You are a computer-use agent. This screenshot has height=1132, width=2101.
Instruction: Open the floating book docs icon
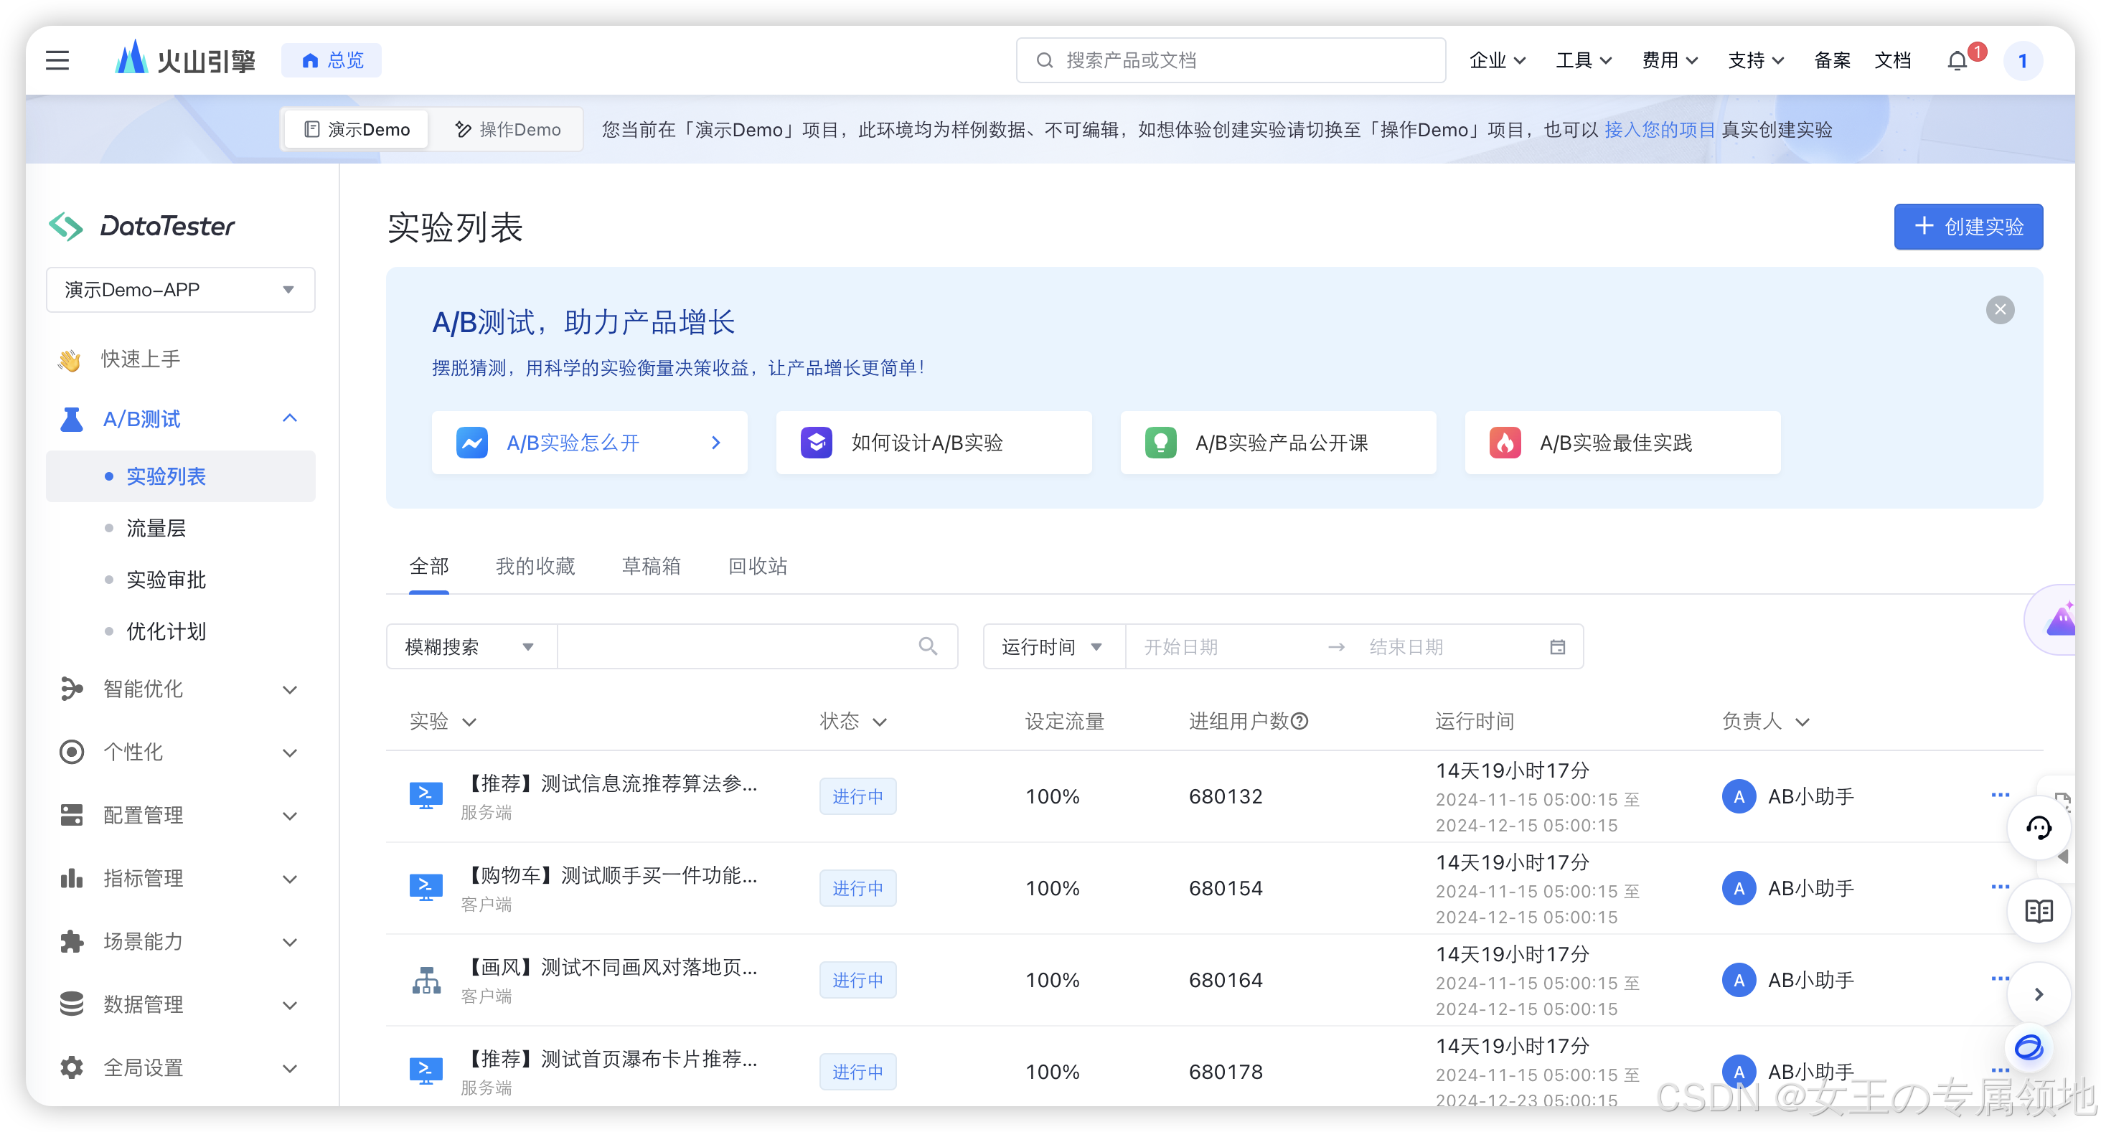[x=2038, y=911]
